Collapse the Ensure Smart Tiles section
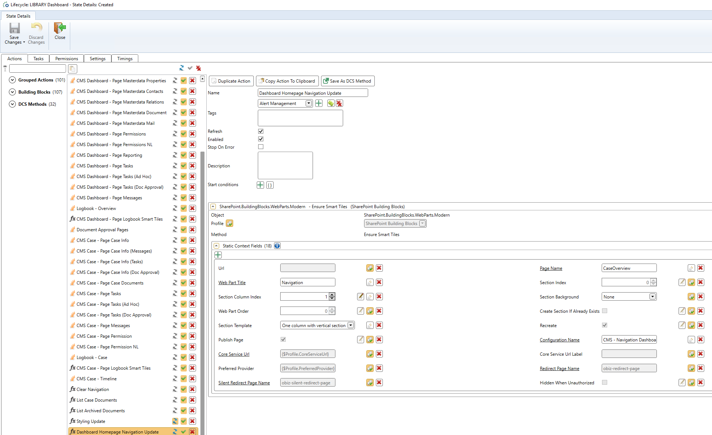Screen dimensions: 712x435 coord(213,207)
